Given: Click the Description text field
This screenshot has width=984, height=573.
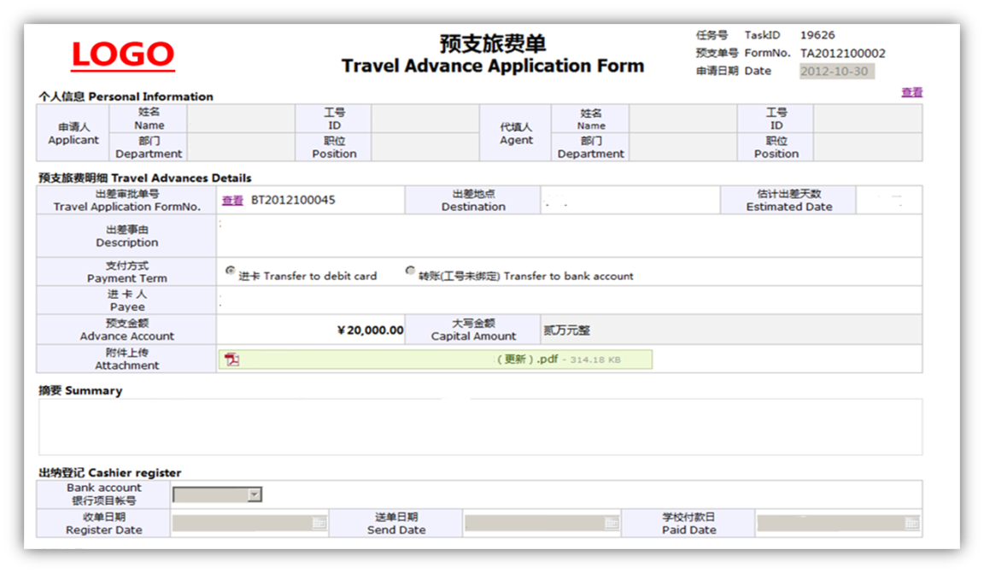Looking at the screenshot, I should point(569,236).
